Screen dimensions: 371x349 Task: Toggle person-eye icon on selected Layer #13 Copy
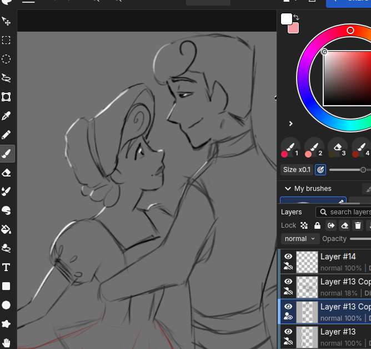pyautogui.click(x=288, y=316)
